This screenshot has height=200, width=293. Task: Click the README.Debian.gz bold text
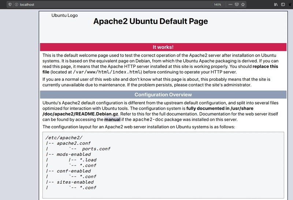click(97, 114)
